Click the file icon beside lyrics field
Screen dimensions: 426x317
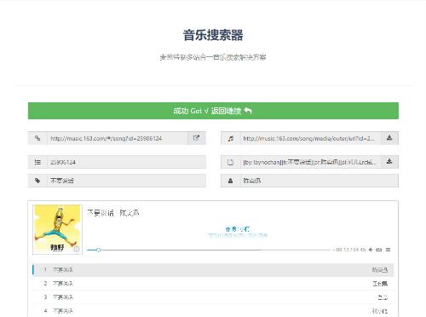[230, 162]
